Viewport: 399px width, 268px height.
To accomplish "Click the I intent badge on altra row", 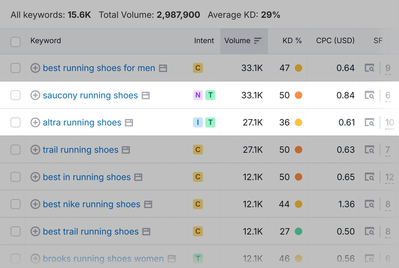I will coord(198,123).
